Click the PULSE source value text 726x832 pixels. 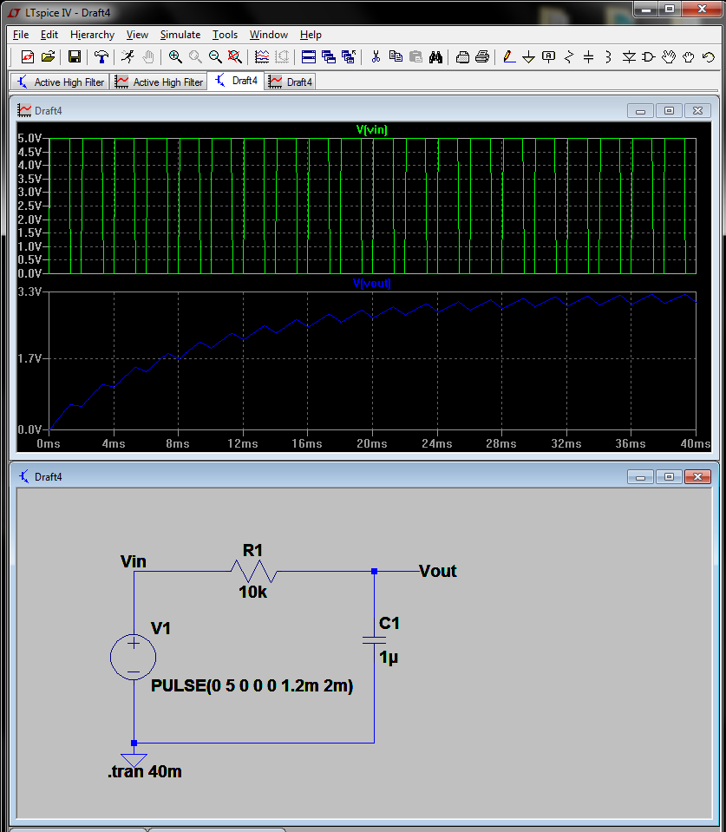252,685
